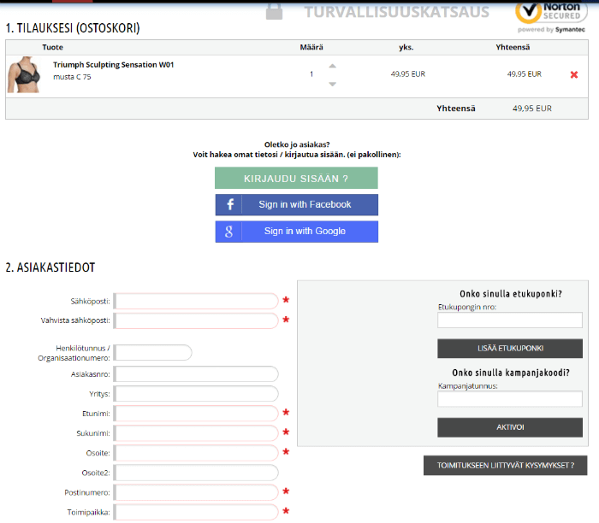Decrease quantity with down arrow
Screen dimensions: 599x523
tap(333, 84)
